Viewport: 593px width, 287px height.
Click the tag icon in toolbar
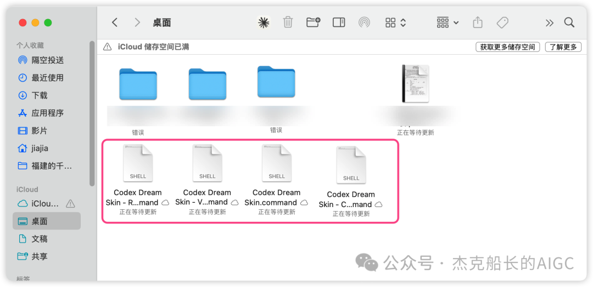pyautogui.click(x=502, y=22)
